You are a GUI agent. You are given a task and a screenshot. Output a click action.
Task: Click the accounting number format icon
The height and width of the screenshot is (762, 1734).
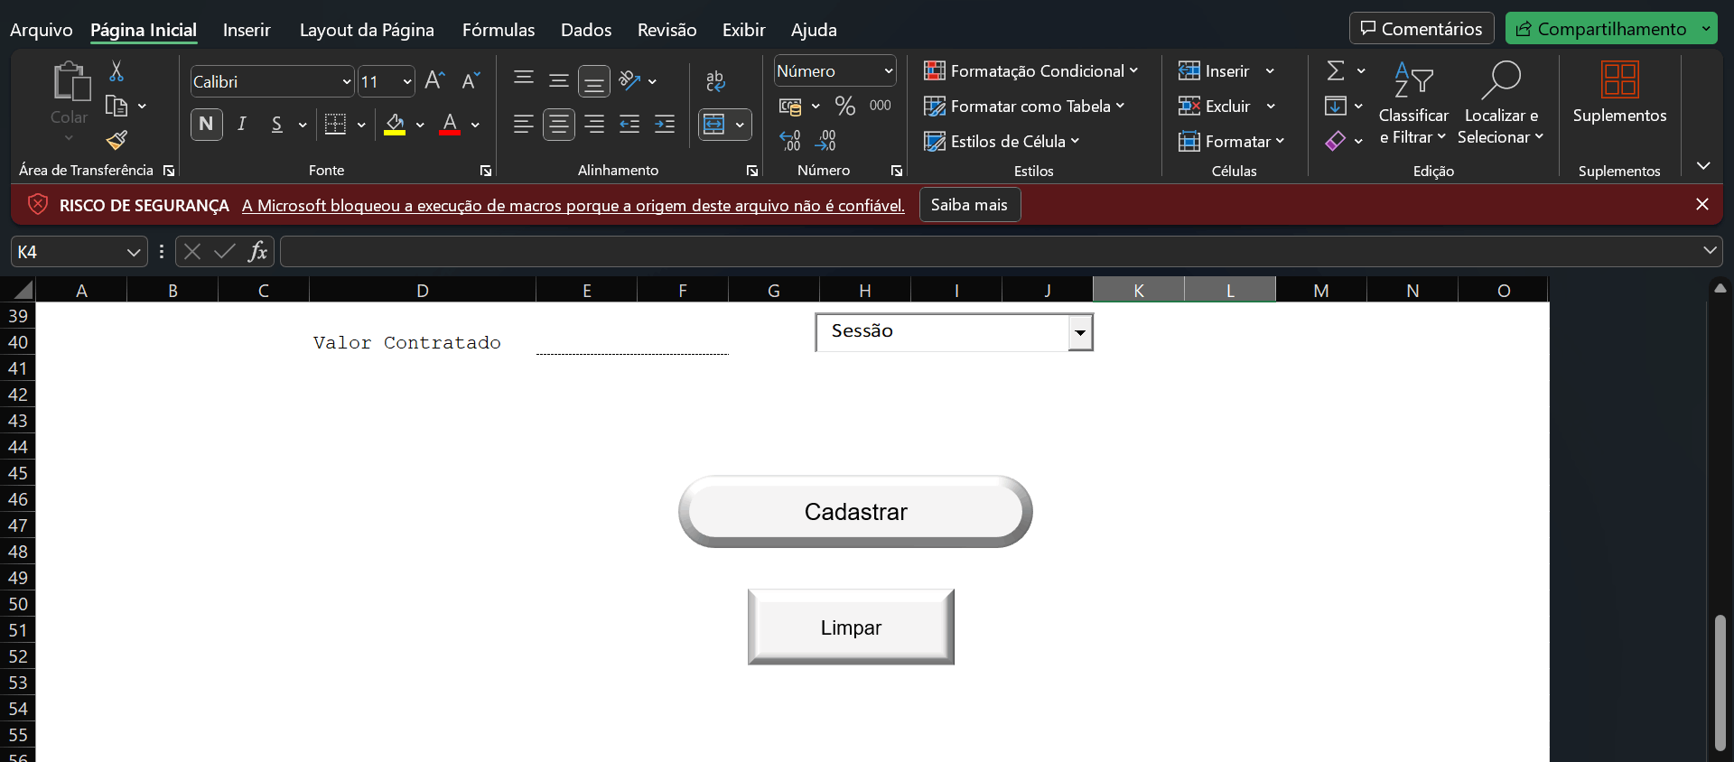[790, 107]
